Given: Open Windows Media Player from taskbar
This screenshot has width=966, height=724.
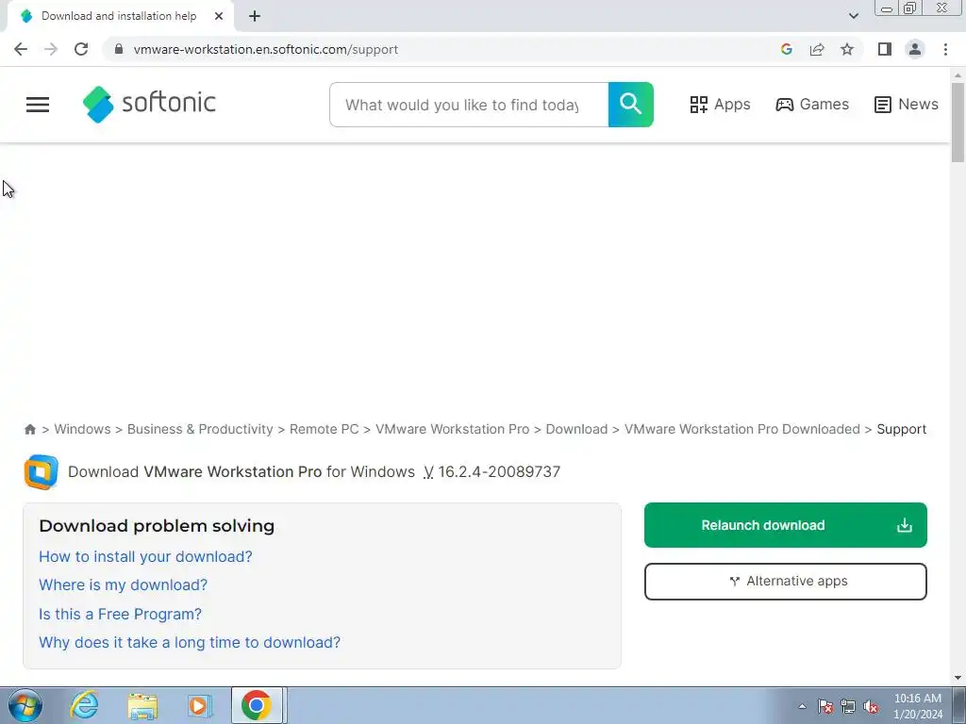Looking at the screenshot, I should click(199, 706).
